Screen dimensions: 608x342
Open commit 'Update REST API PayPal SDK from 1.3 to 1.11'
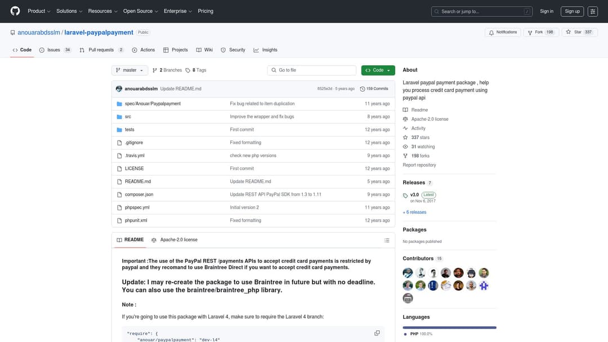tap(275, 195)
